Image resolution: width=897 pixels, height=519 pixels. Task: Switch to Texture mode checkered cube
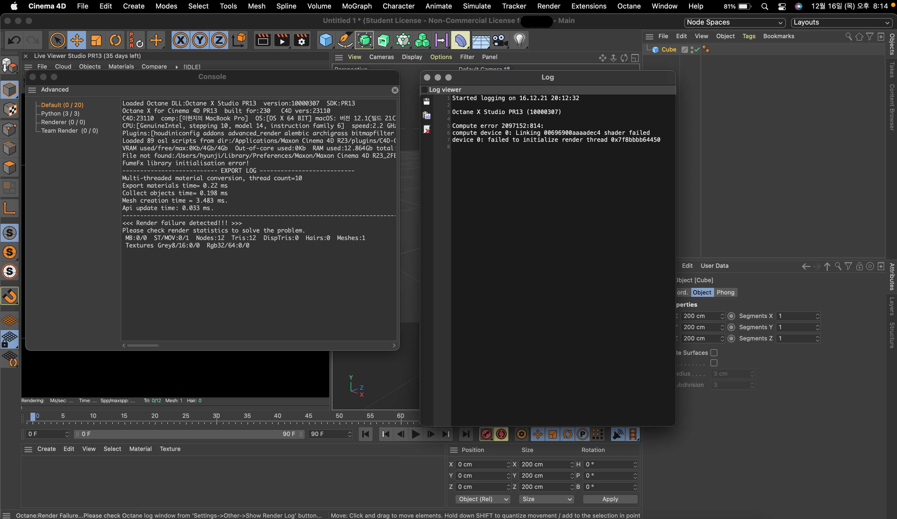point(10,109)
